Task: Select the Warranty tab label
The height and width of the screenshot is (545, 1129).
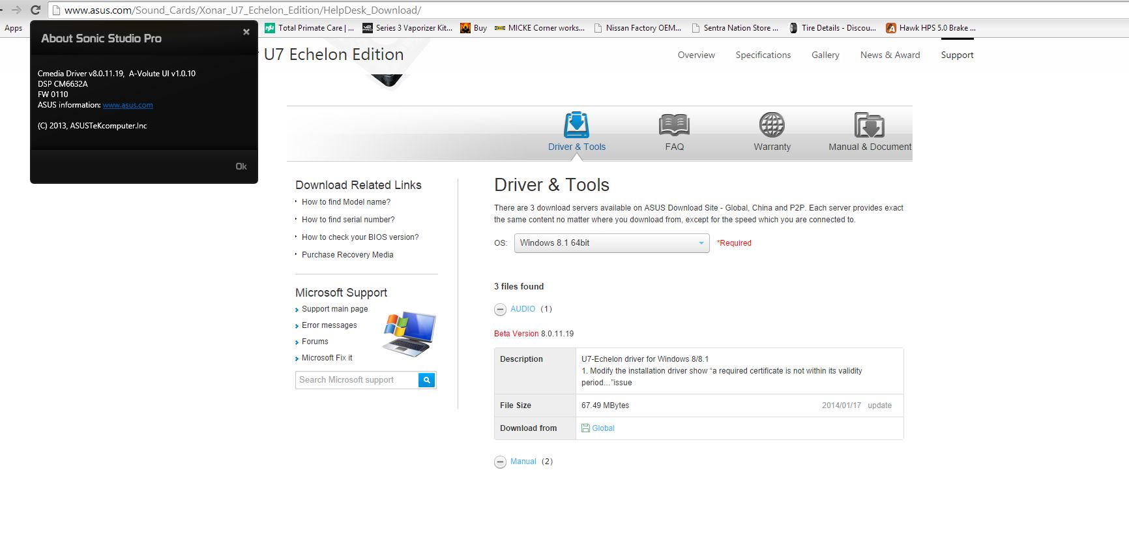Action: (772, 147)
